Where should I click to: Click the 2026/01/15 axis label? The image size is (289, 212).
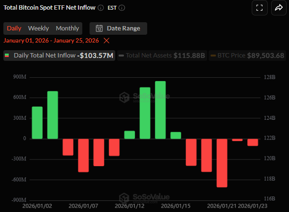tap(176, 206)
